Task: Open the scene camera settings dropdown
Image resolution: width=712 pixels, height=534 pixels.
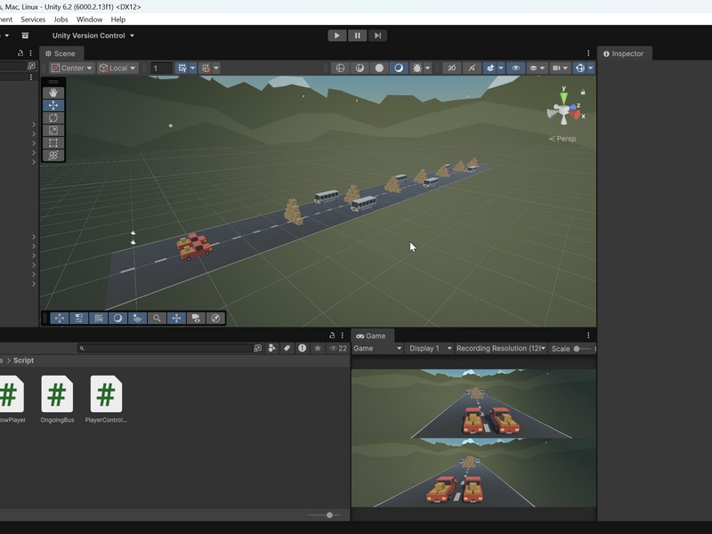Action: click(x=560, y=69)
